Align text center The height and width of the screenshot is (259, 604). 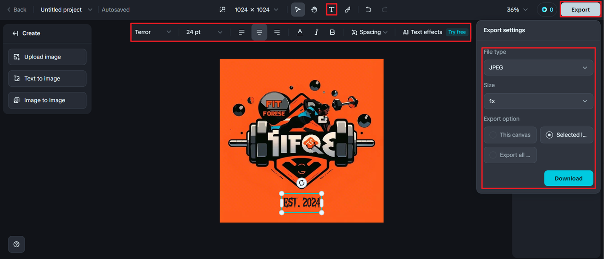click(x=259, y=32)
